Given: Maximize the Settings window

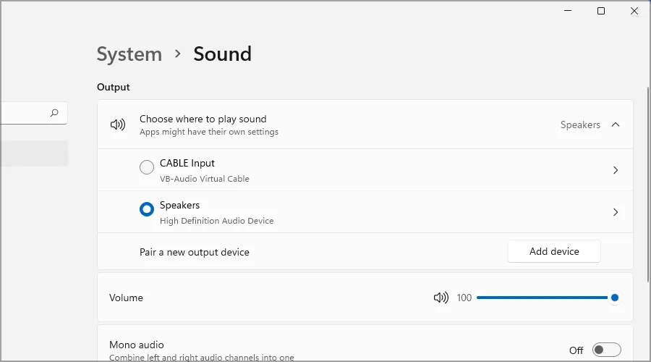Looking at the screenshot, I should pos(600,11).
